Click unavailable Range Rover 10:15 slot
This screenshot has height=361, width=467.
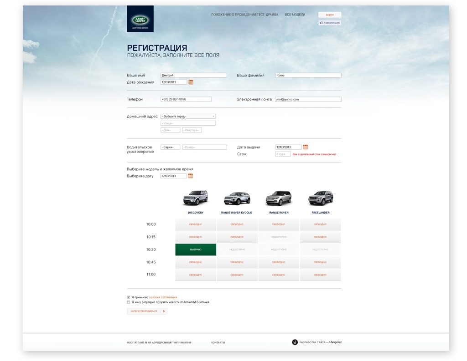click(279, 237)
